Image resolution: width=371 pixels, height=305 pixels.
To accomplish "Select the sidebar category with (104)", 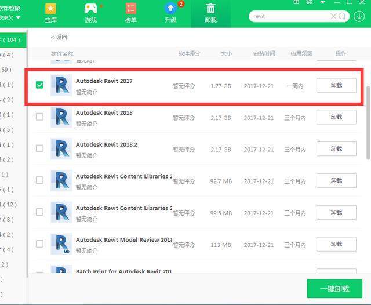I will point(13,40).
